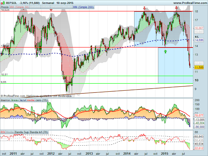Click the yellow 11,500 current price label
208x156 pixels.
[199, 67]
